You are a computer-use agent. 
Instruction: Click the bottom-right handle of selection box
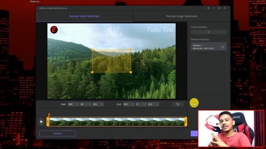(131, 72)
